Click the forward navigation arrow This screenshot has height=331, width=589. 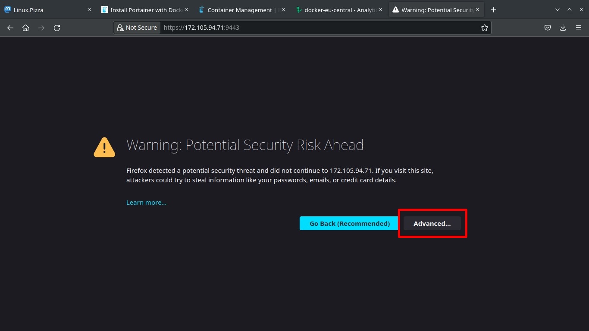tap(41, 28)
